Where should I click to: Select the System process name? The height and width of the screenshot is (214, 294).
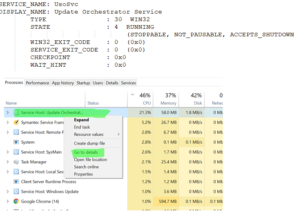coord(28,142)
